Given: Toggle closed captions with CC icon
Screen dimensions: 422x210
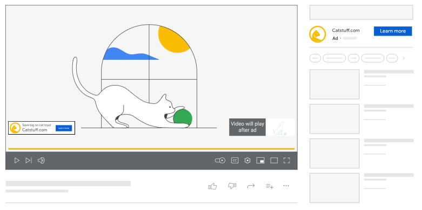Looking at the screenshot, I should tap(235, 160).
